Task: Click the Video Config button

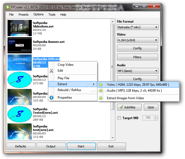Action: (x=137, y=48)
